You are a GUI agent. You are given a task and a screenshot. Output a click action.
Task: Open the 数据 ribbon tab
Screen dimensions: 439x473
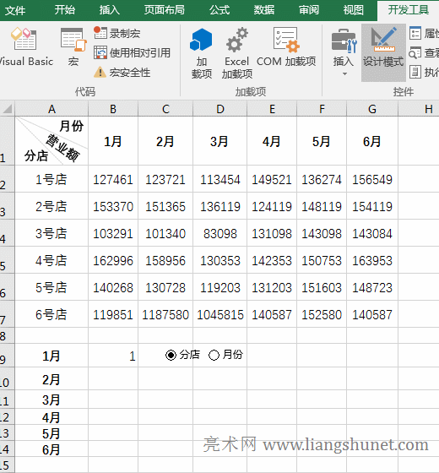pos(263,10)
